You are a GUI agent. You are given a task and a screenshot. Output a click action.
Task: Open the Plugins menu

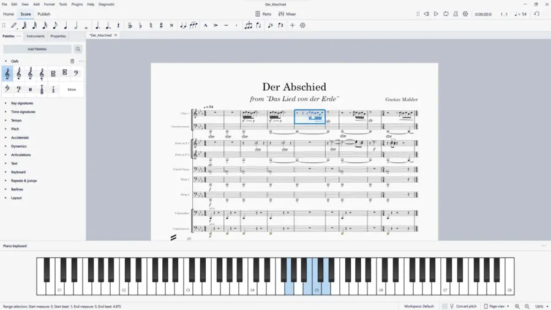point(77,4)
